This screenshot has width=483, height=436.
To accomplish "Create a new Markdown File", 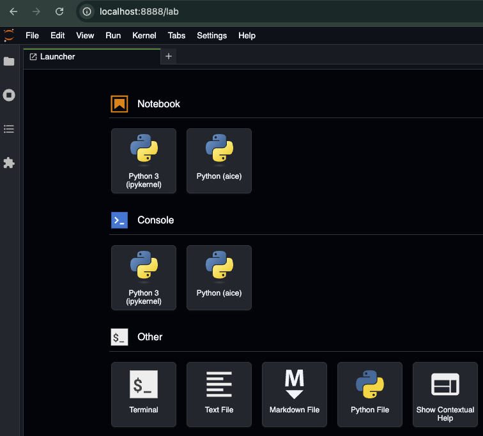I will (x=295, y=395).
